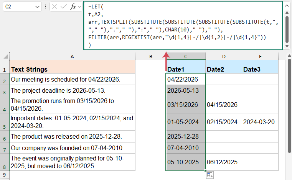Click cell 'The project deadline is 2026-05-13.'
292x180 pixels.
pos(72,90)
